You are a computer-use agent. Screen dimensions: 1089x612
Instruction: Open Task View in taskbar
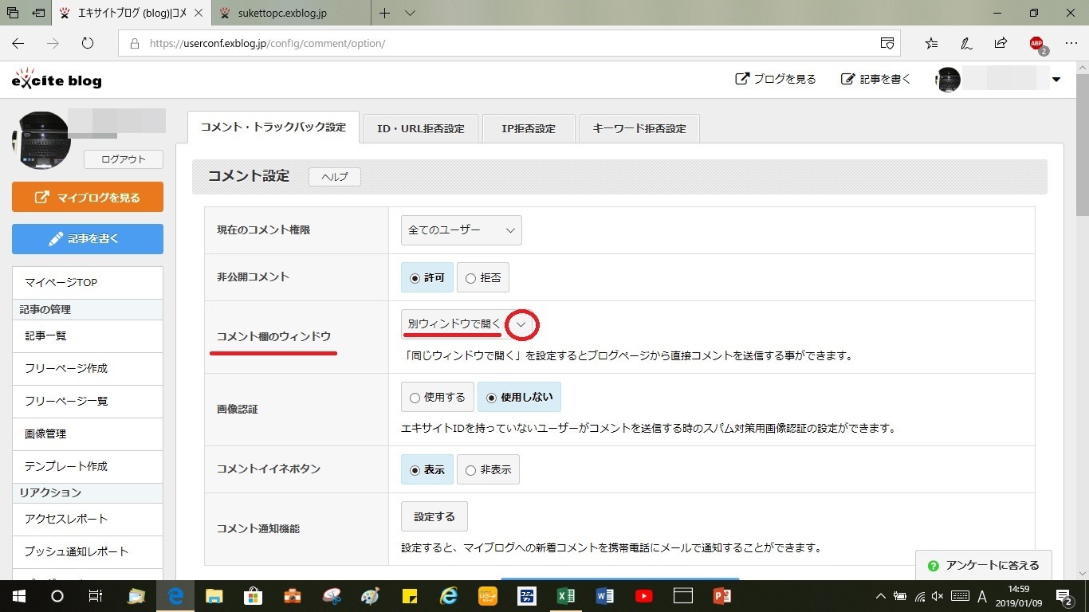click(96, 595)
